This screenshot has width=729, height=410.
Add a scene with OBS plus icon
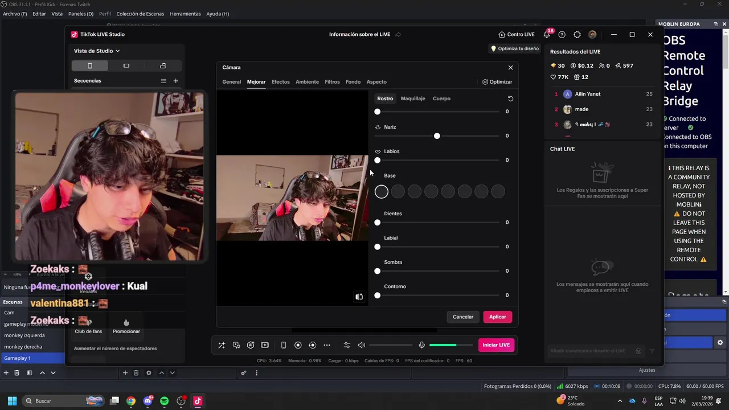coord(6,373)
